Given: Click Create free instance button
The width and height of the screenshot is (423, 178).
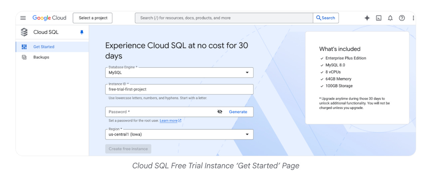Looking at the screenshot, I should coord(128,149).
